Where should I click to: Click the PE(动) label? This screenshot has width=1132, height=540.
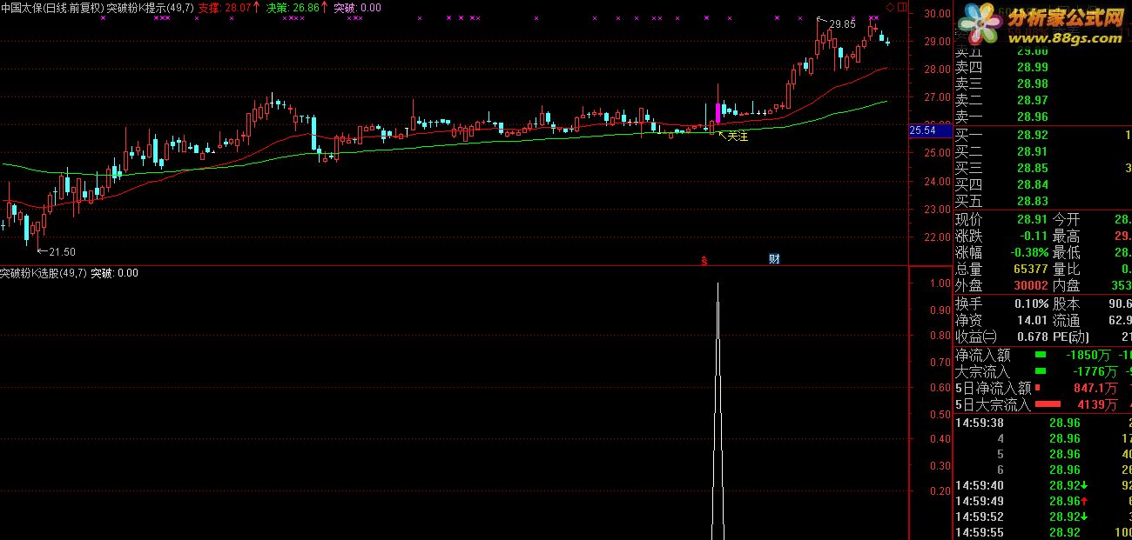(1071, 337)
